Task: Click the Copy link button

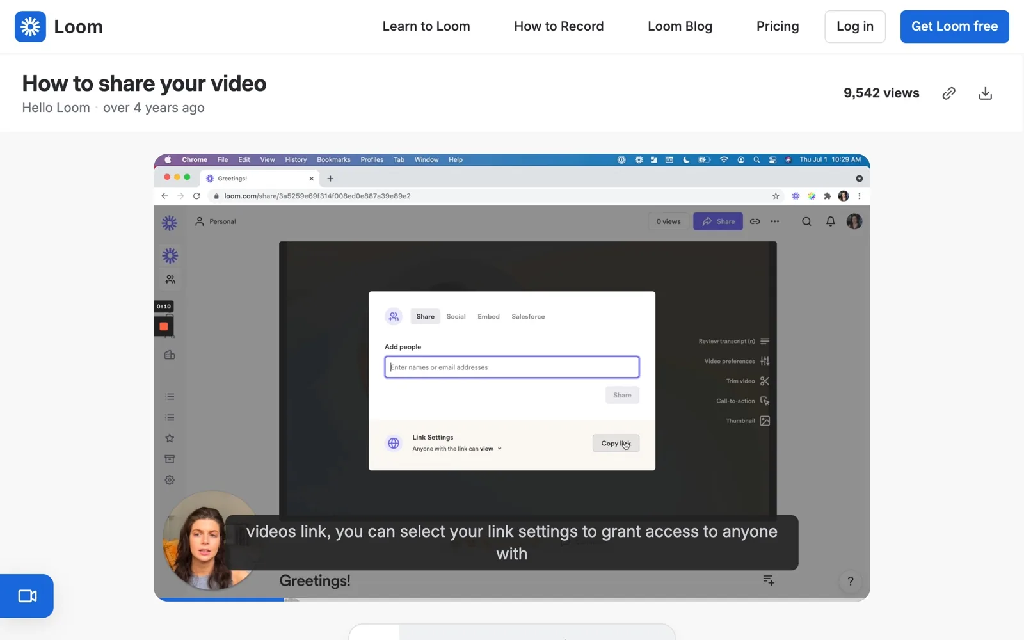Action: pos(616,443)
